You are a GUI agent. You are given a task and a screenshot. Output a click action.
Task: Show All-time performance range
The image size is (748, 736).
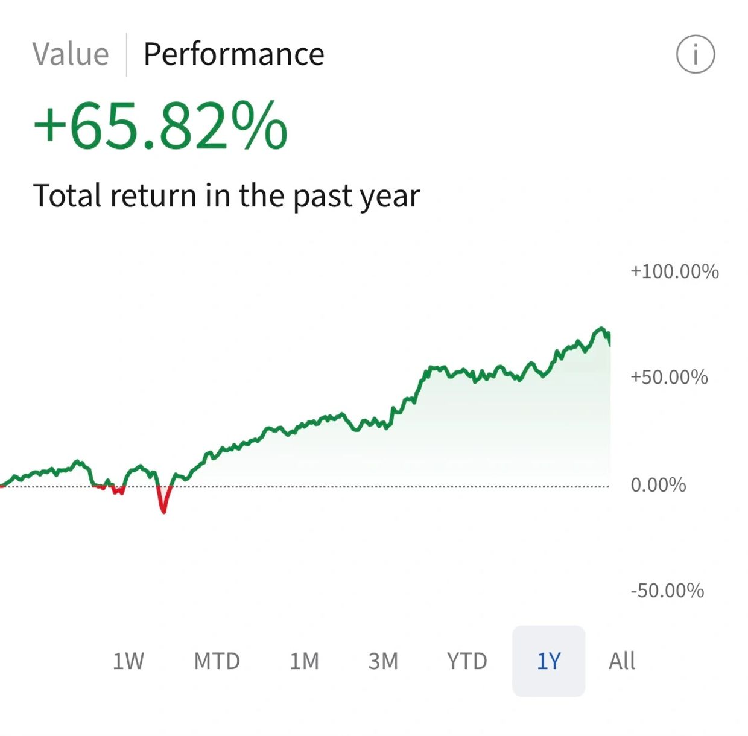[621, 661]
